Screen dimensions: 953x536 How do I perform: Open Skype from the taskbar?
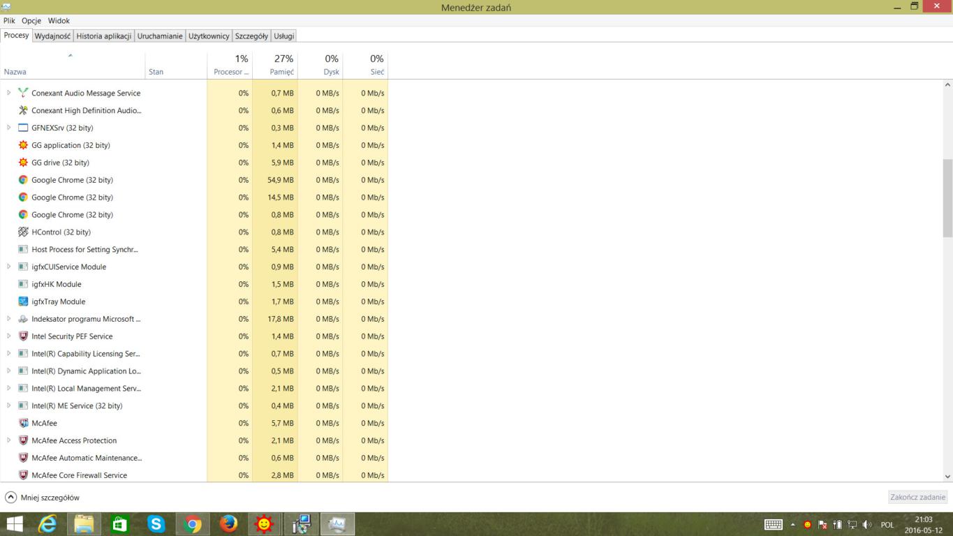156,524
